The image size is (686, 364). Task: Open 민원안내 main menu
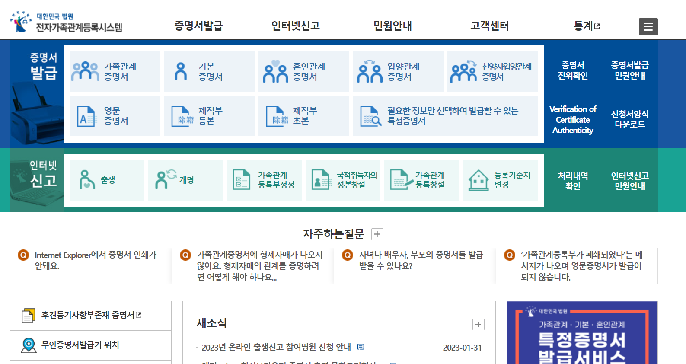click(392, 26)
